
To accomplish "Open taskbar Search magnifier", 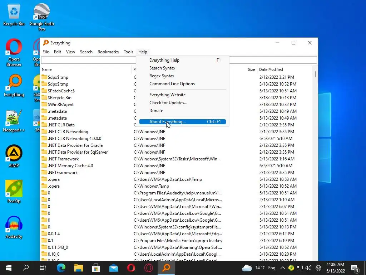I will [x=26, y=268].
